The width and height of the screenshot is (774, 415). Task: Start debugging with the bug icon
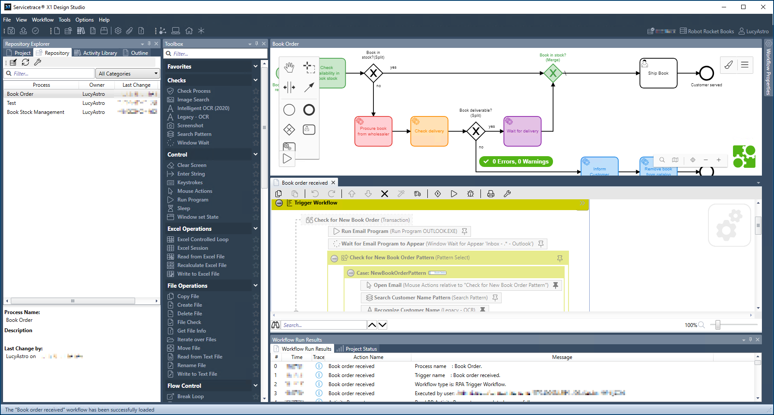(x=471, y=194)
